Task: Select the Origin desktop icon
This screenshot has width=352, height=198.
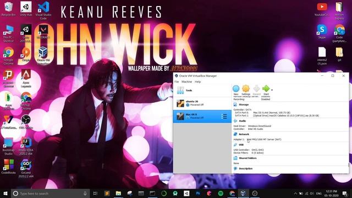Action: tap(26, 54)
